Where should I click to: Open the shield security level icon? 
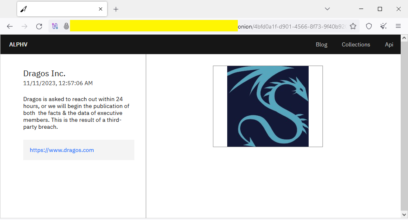coord(369,26)
